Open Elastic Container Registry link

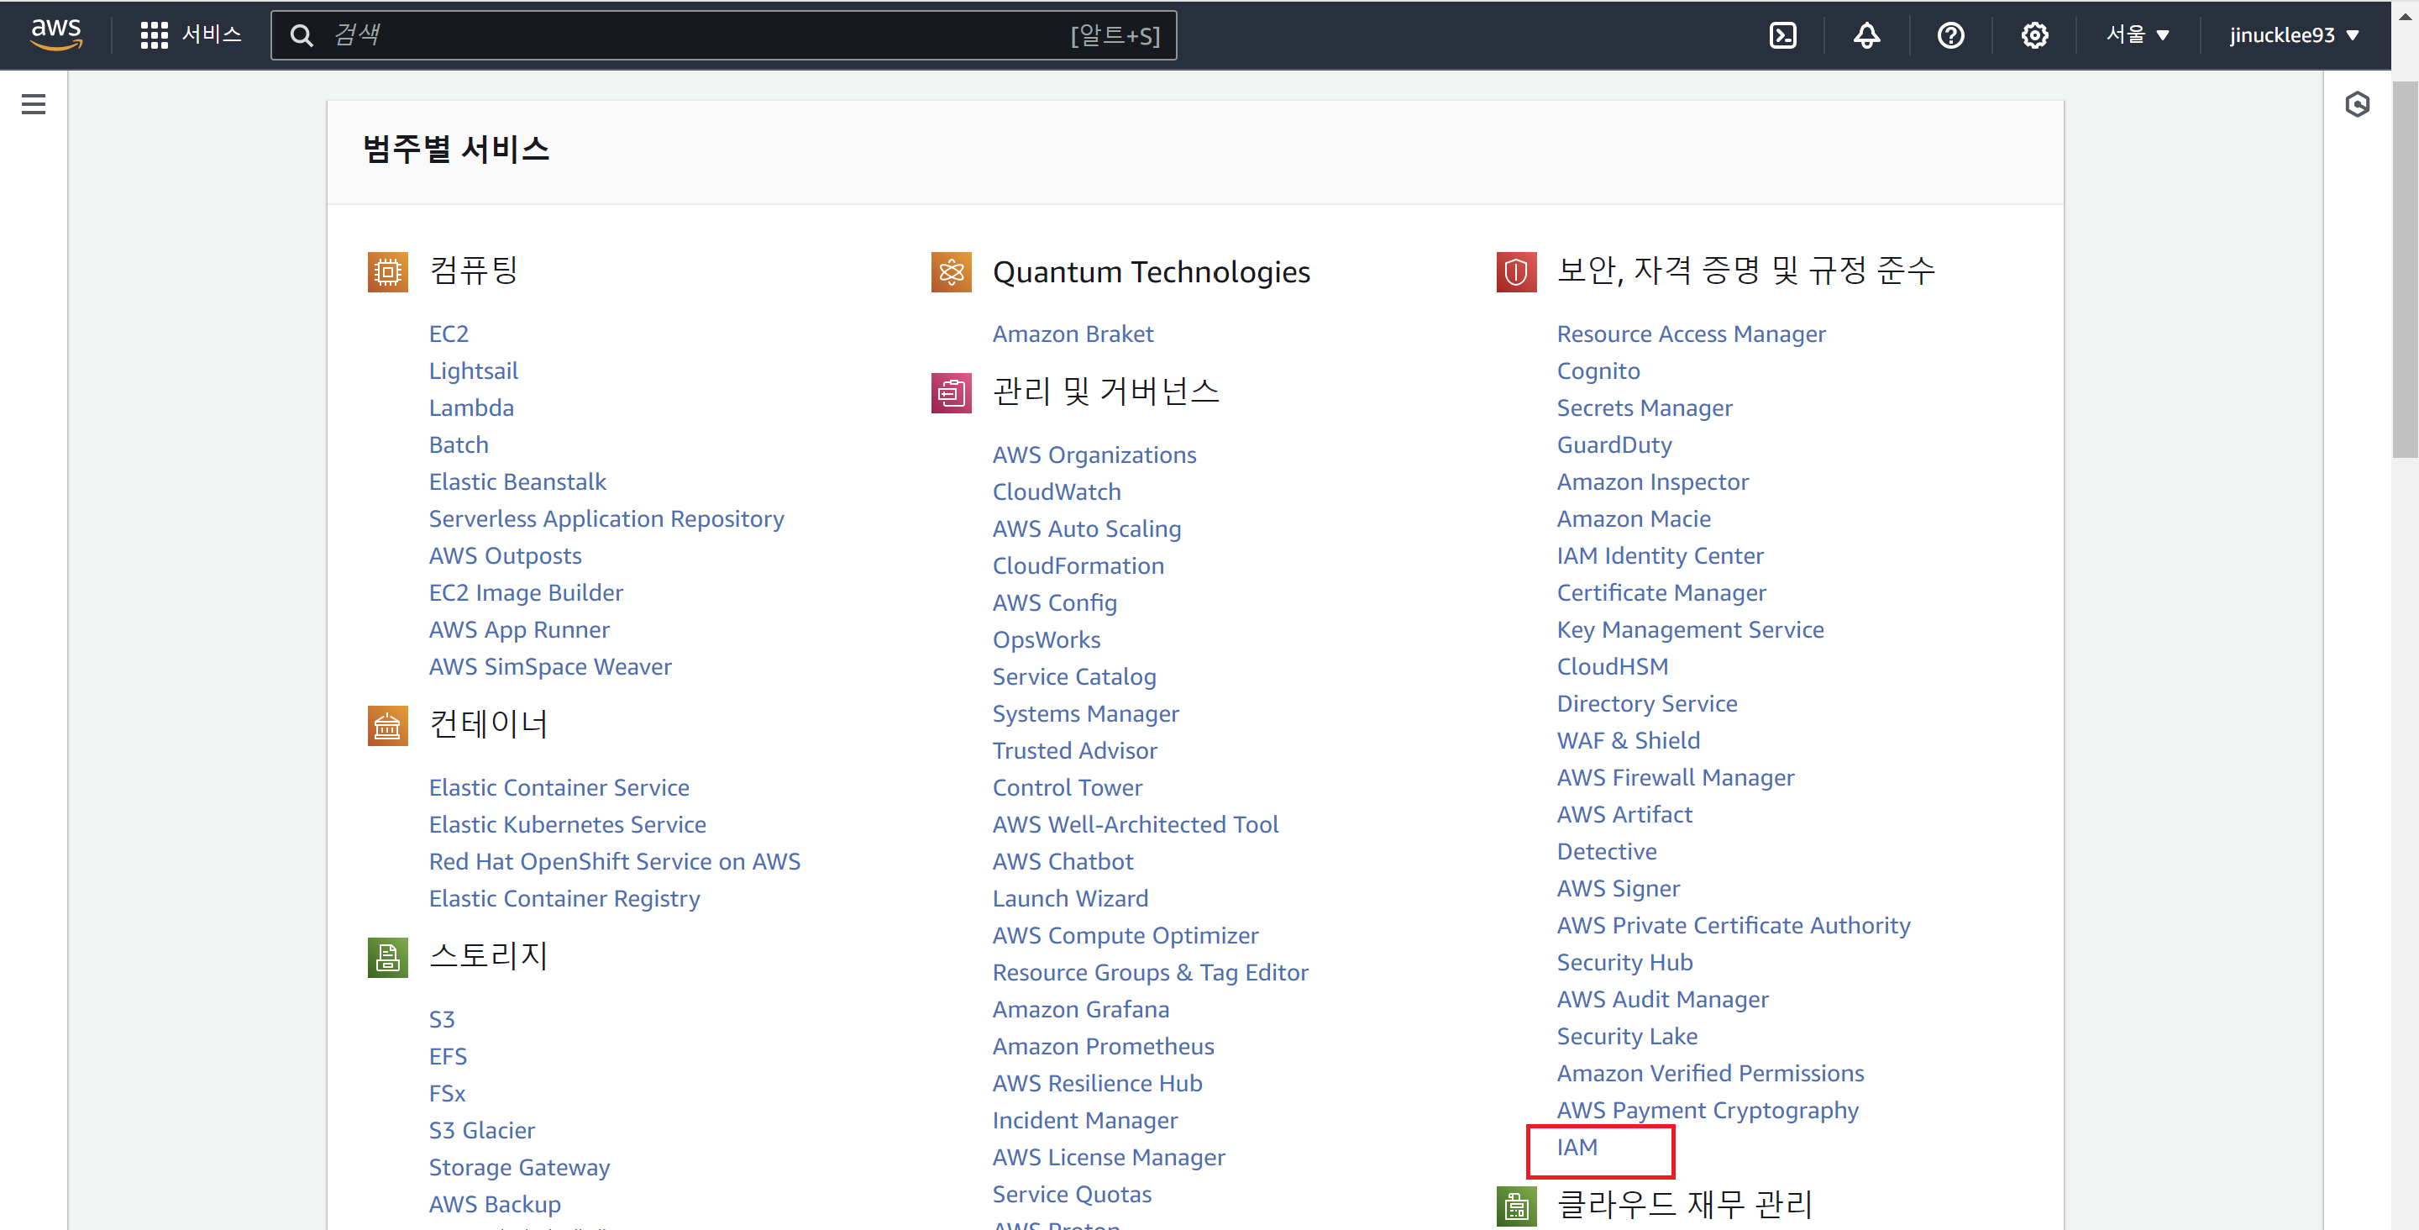(x=564, y=898)
